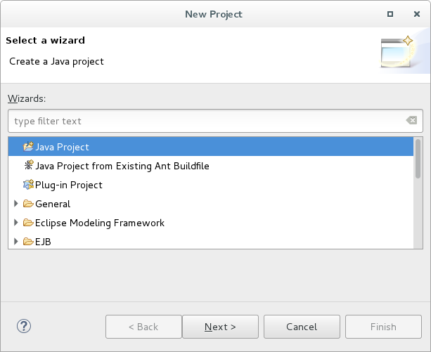This screenshot has height=352, width=431.
Task: Clear filter text using the erase icon
Action: point(411,120)
